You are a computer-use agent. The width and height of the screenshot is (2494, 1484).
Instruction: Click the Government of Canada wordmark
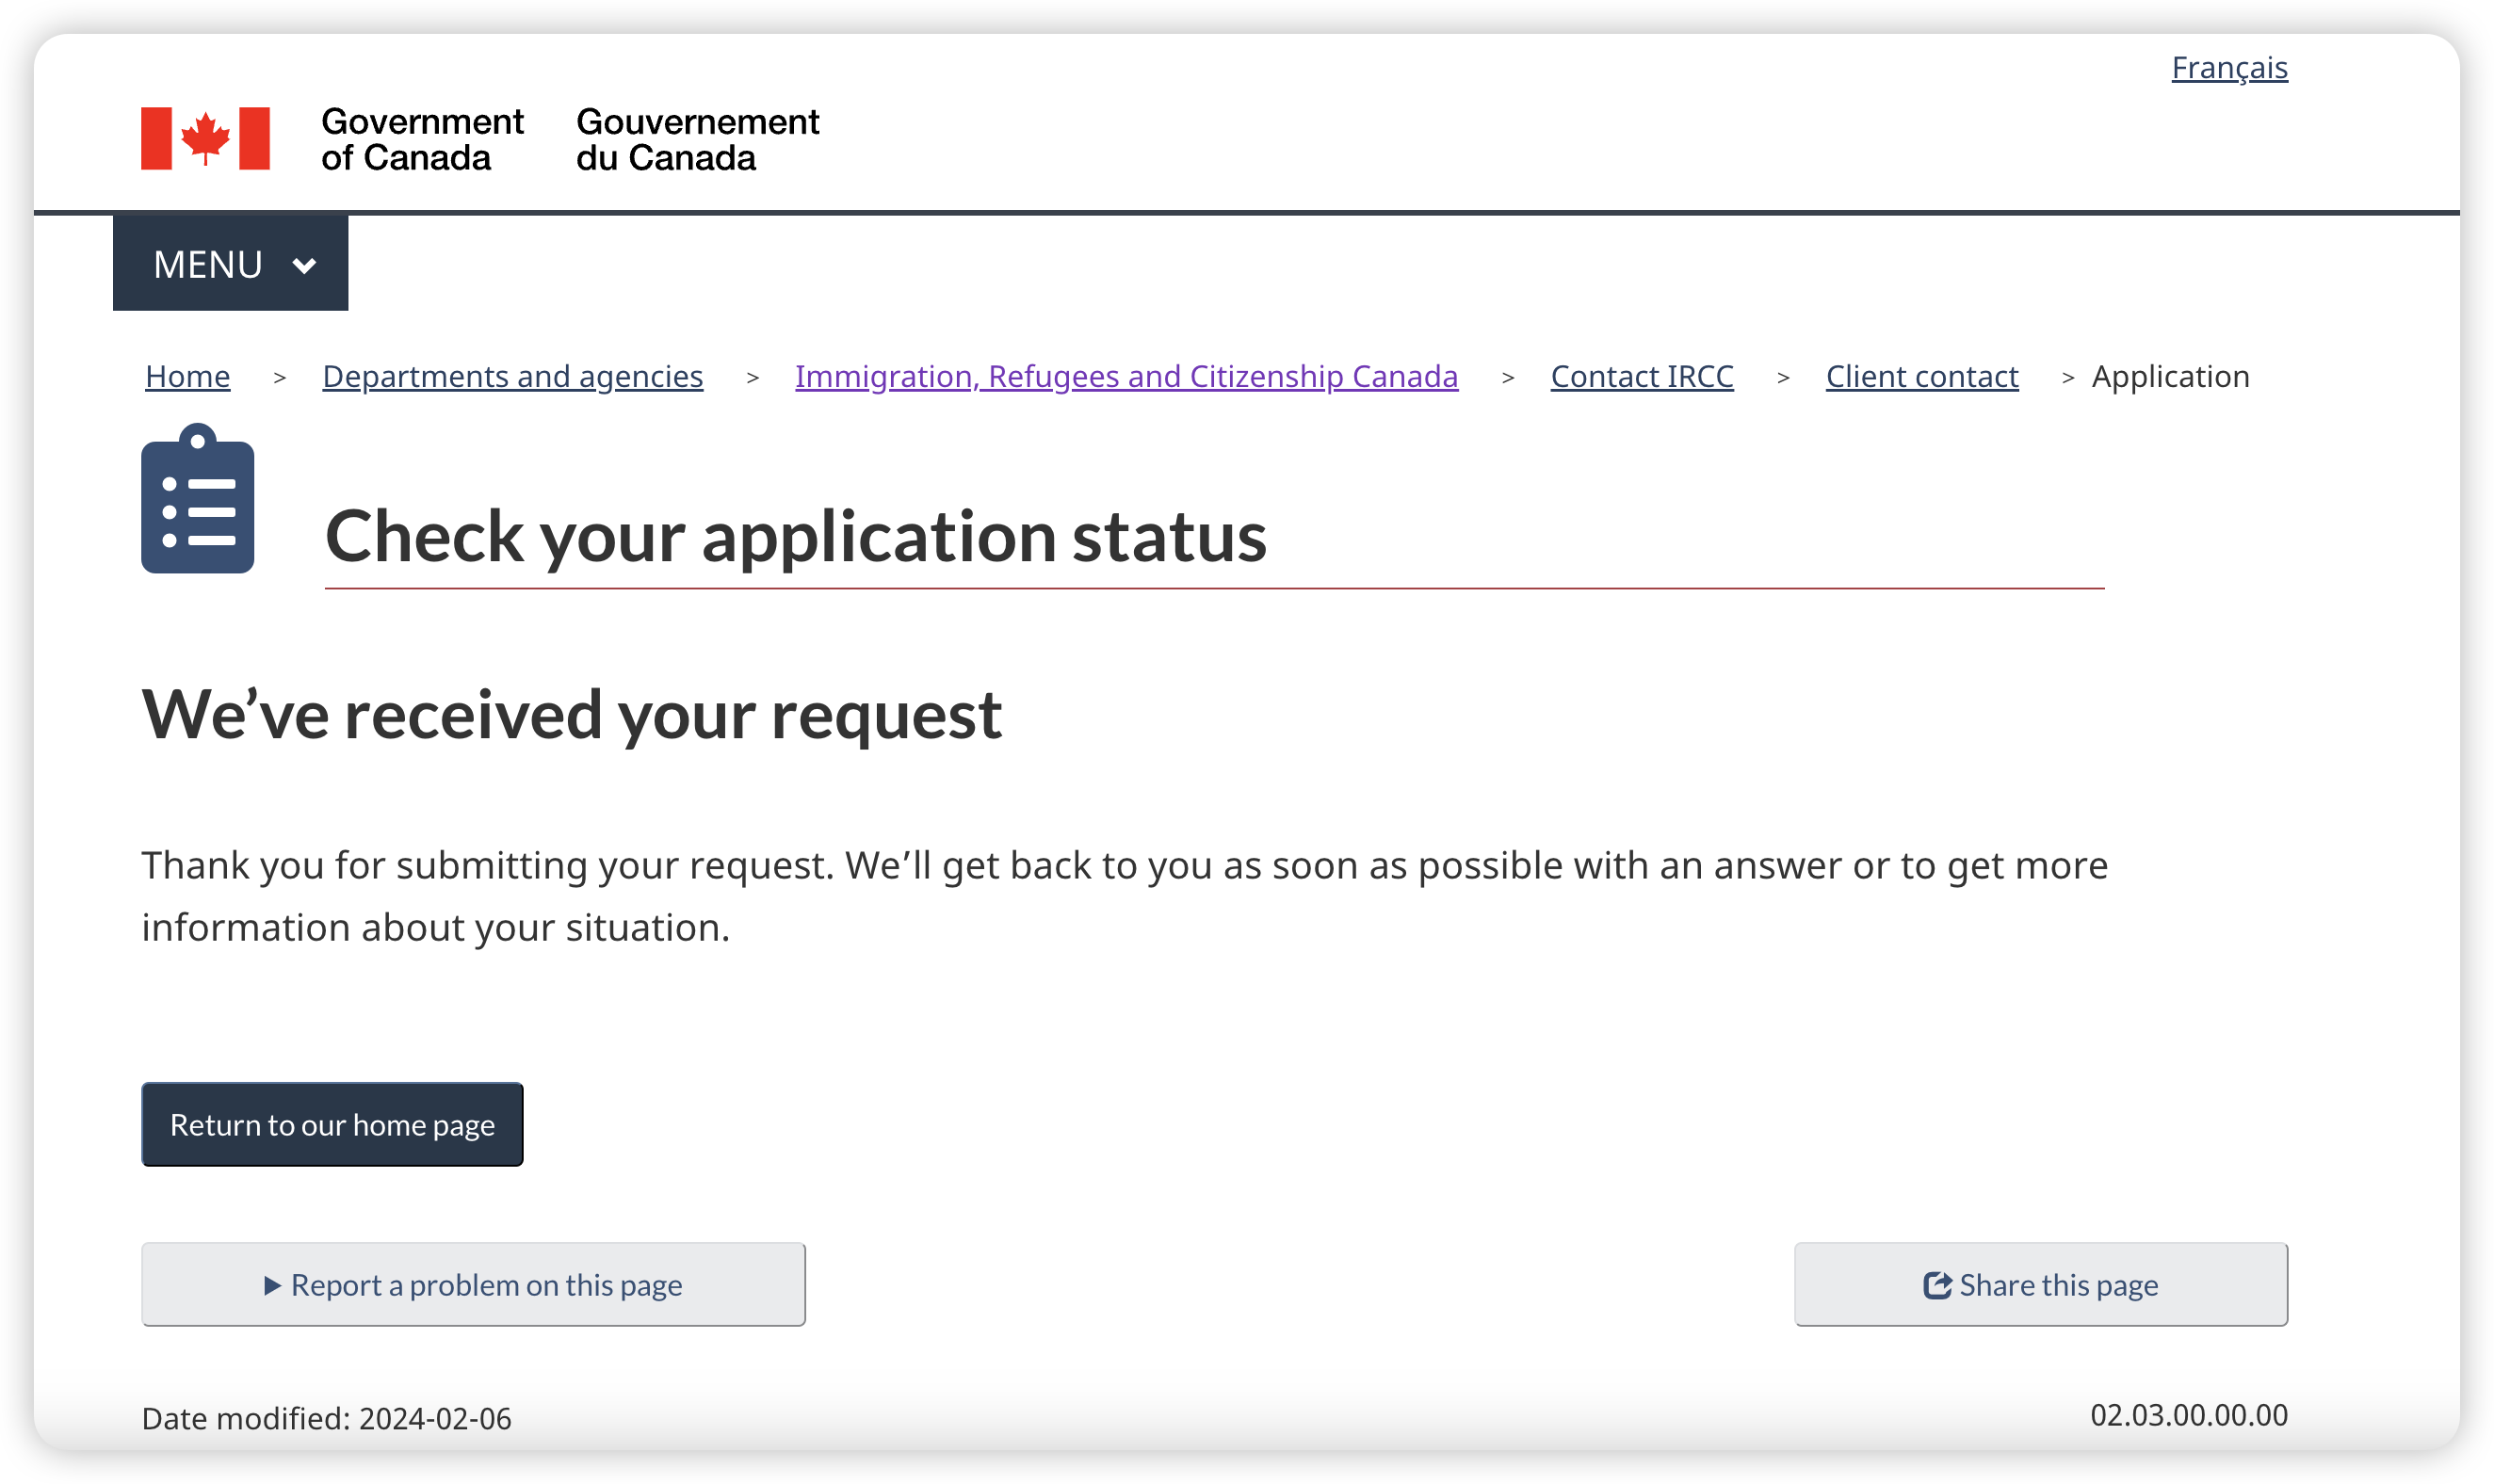pyautogui.click(x=422, y=139)
